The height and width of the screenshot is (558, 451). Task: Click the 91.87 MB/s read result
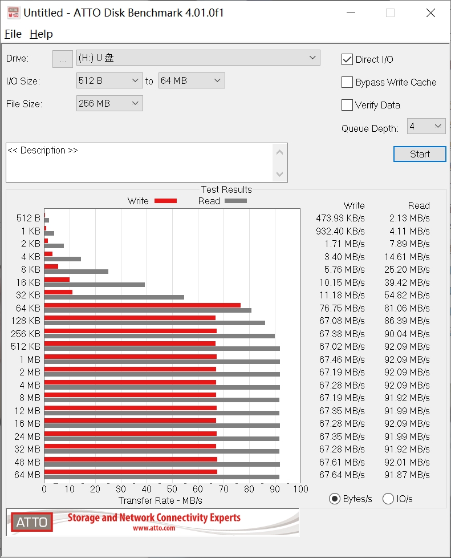click(407, 475)
